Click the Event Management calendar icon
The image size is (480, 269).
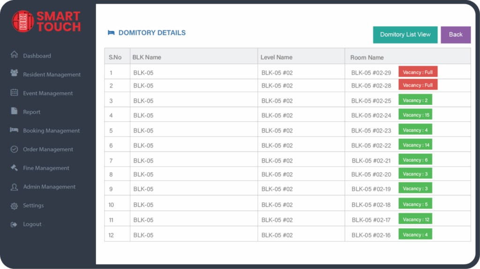(14, 93)
